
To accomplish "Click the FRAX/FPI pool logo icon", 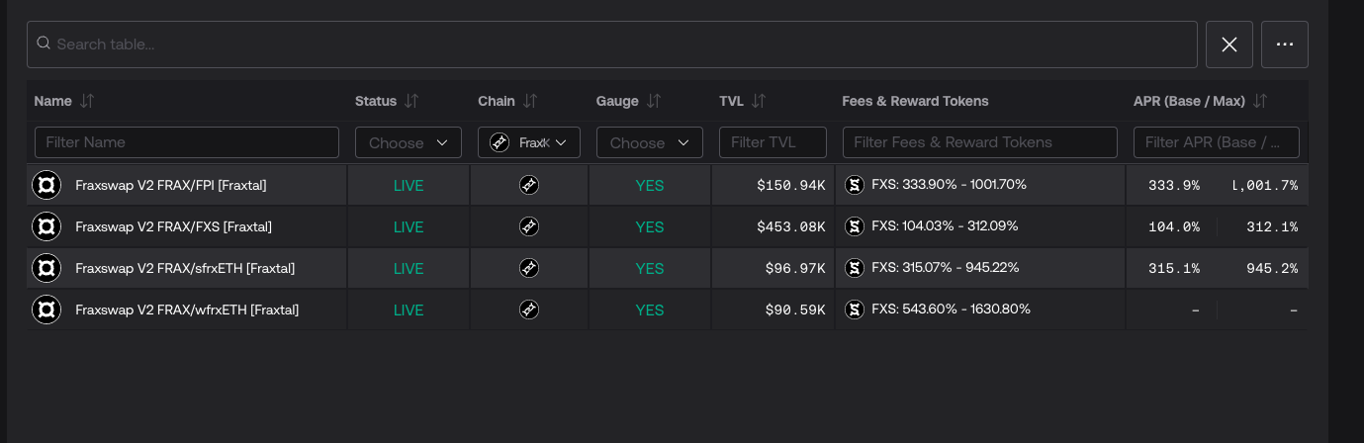I will 46,185.
